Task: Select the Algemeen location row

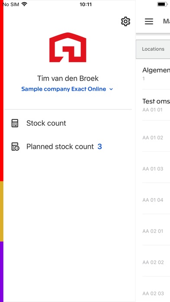Action: (156, 74)
